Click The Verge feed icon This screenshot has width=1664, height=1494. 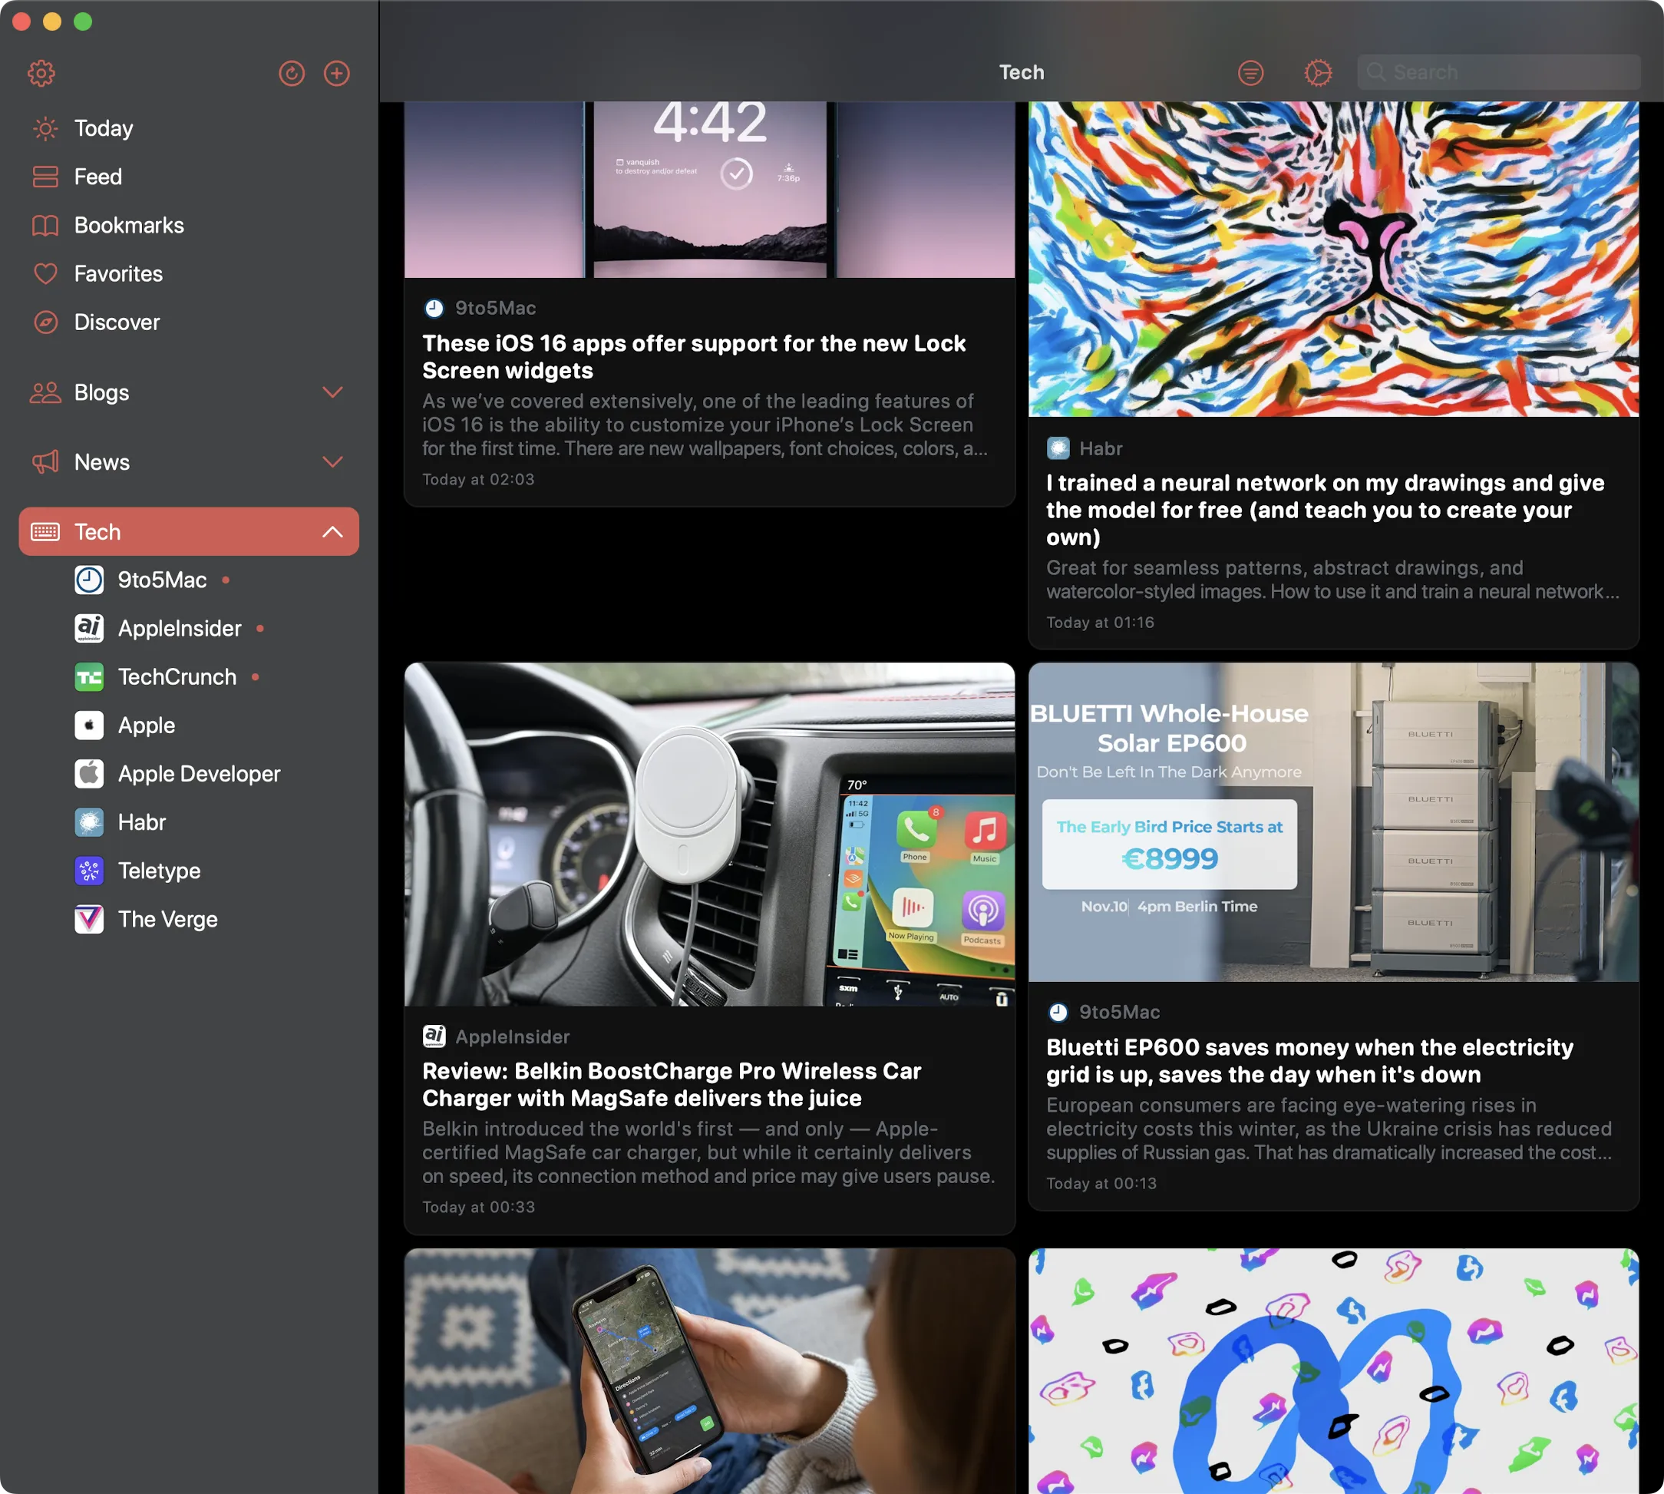coord(90,920)
